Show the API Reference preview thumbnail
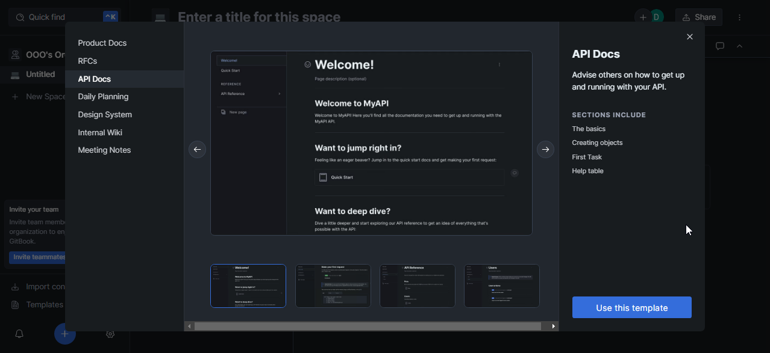The width and height of the screenshot is (770, 353). pos(417,286)
